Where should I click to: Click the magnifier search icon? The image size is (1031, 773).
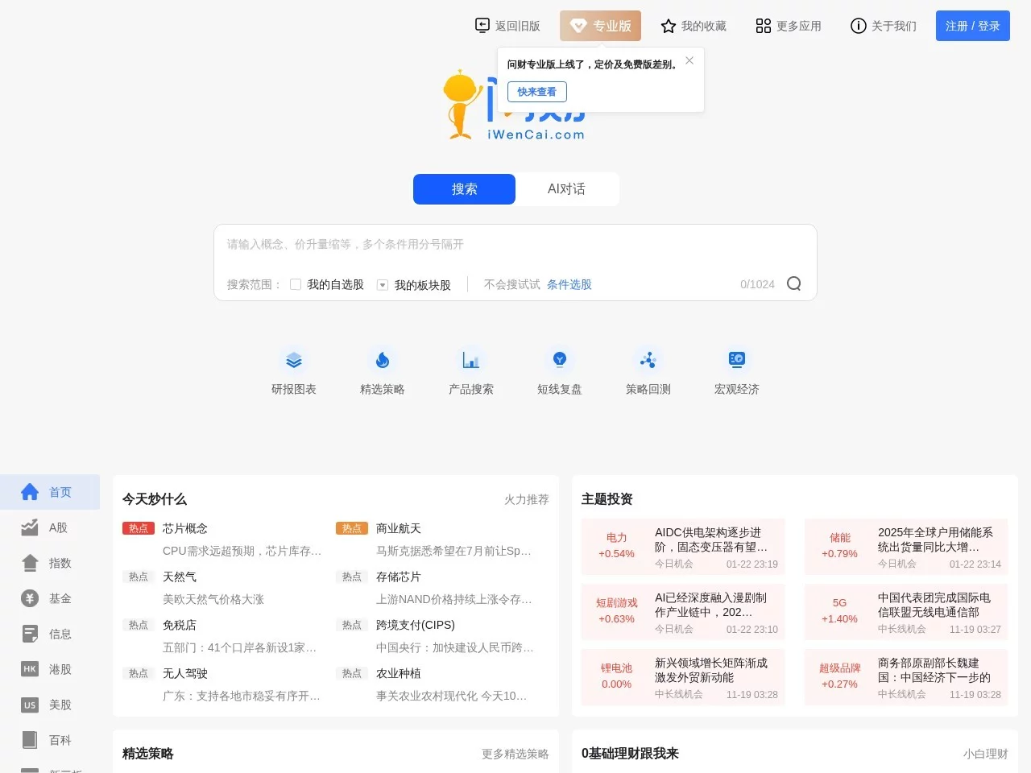[794, 283]
